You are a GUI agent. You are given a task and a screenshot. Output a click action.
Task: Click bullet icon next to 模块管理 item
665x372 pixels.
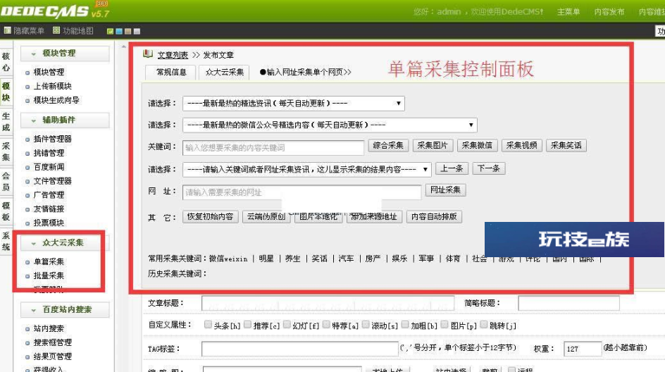click(27, 73)
